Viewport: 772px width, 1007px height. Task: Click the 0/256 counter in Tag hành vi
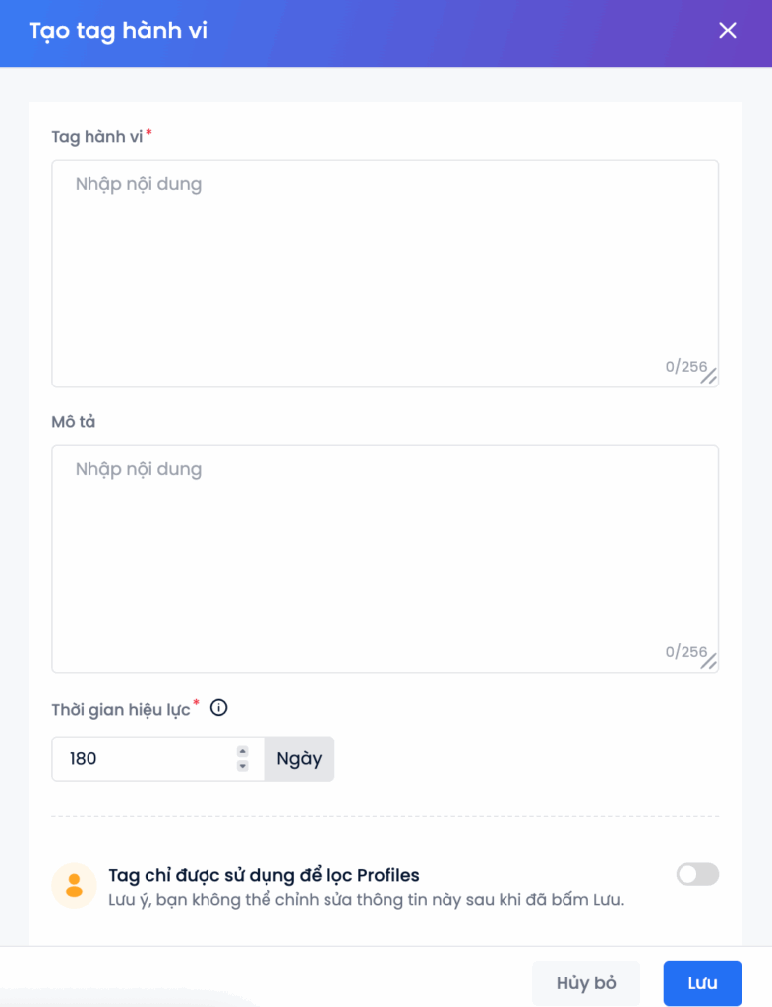pyautogui.click(x=685, y=367)
